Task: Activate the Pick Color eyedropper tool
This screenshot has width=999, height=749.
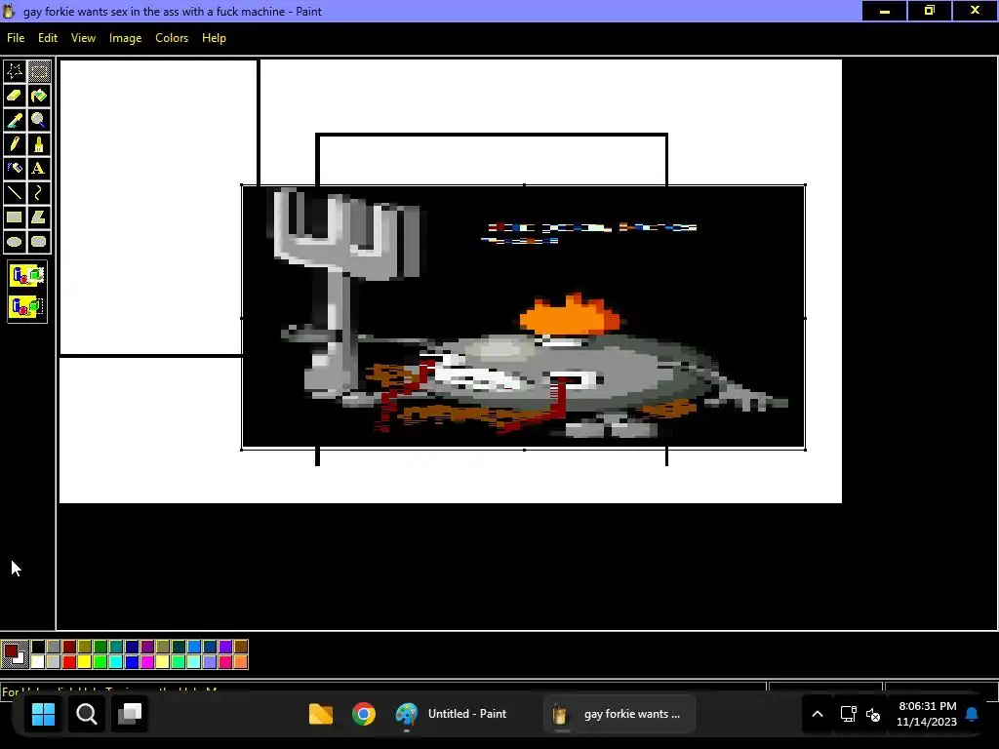Action: point(15,120)
